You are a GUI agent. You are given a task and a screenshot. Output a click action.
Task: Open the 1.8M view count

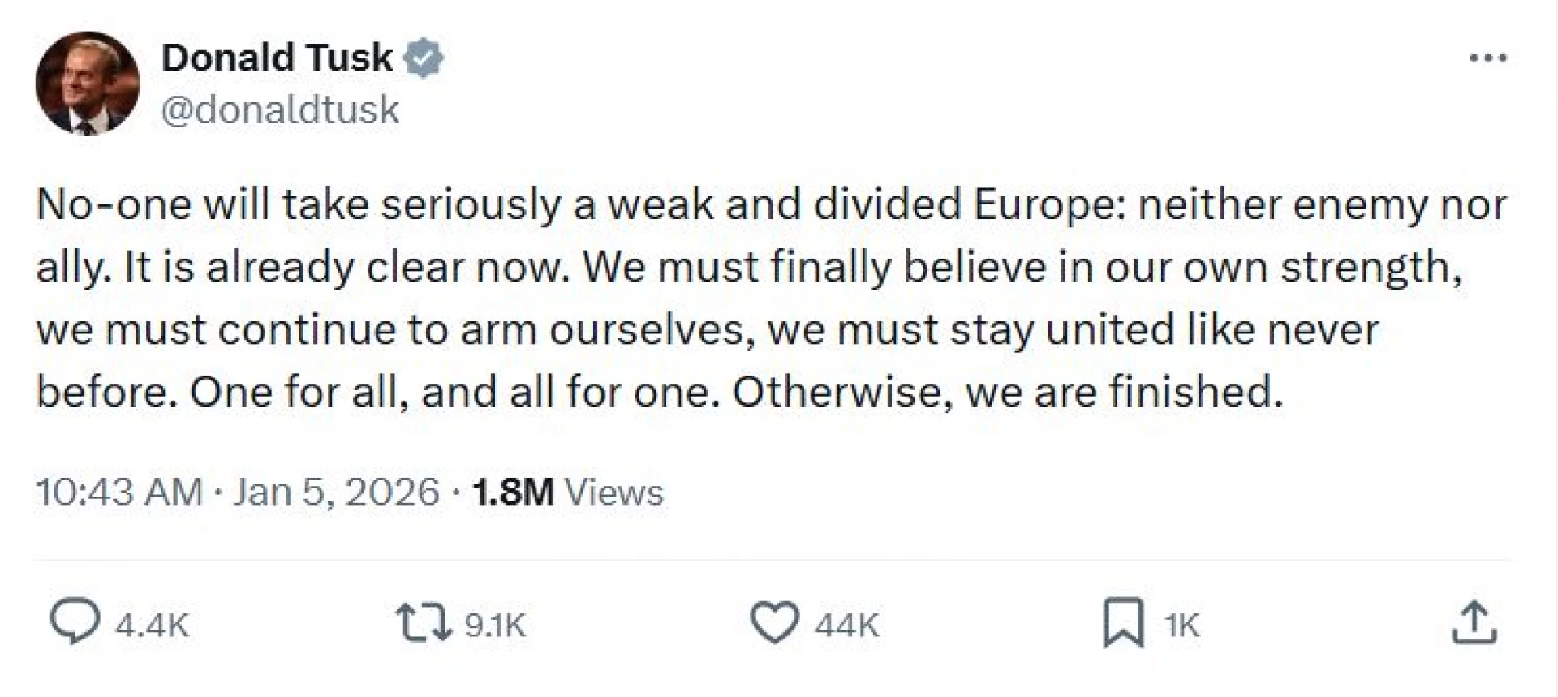(513, 492)
